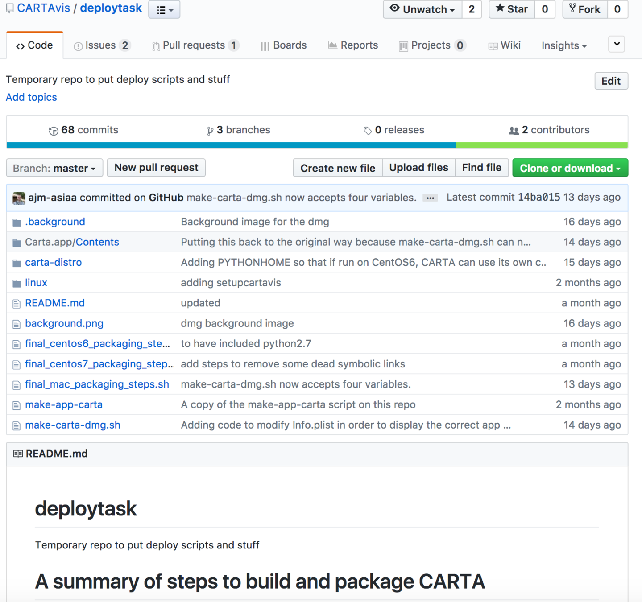Open commit message 'adding setupcartavis'
The height and width of the screenshot is (602, 642).
click(x=231, y=283)
